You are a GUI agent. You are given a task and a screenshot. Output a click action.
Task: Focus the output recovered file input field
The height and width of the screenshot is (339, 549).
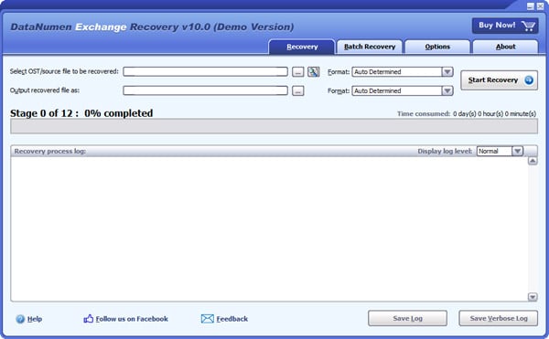[205, 90]
